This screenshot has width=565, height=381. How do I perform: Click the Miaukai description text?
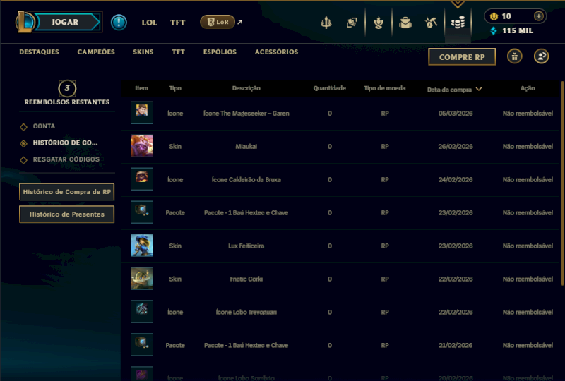246,147
